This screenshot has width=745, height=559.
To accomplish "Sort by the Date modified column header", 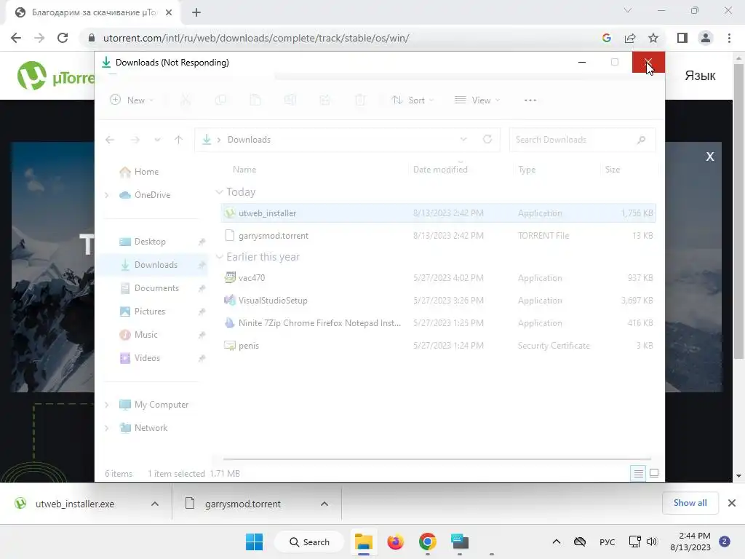I will (x=440, y=170).
